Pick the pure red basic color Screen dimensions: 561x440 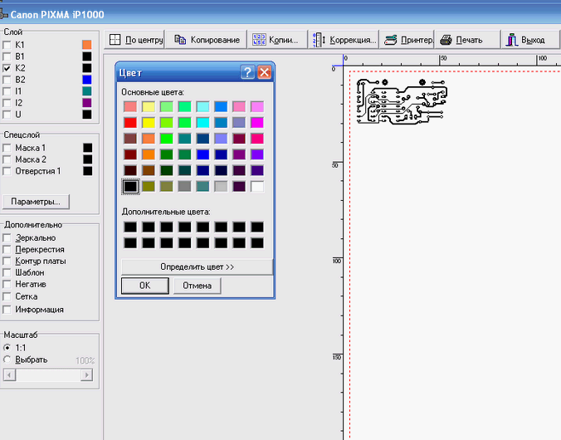click(130, 122)
